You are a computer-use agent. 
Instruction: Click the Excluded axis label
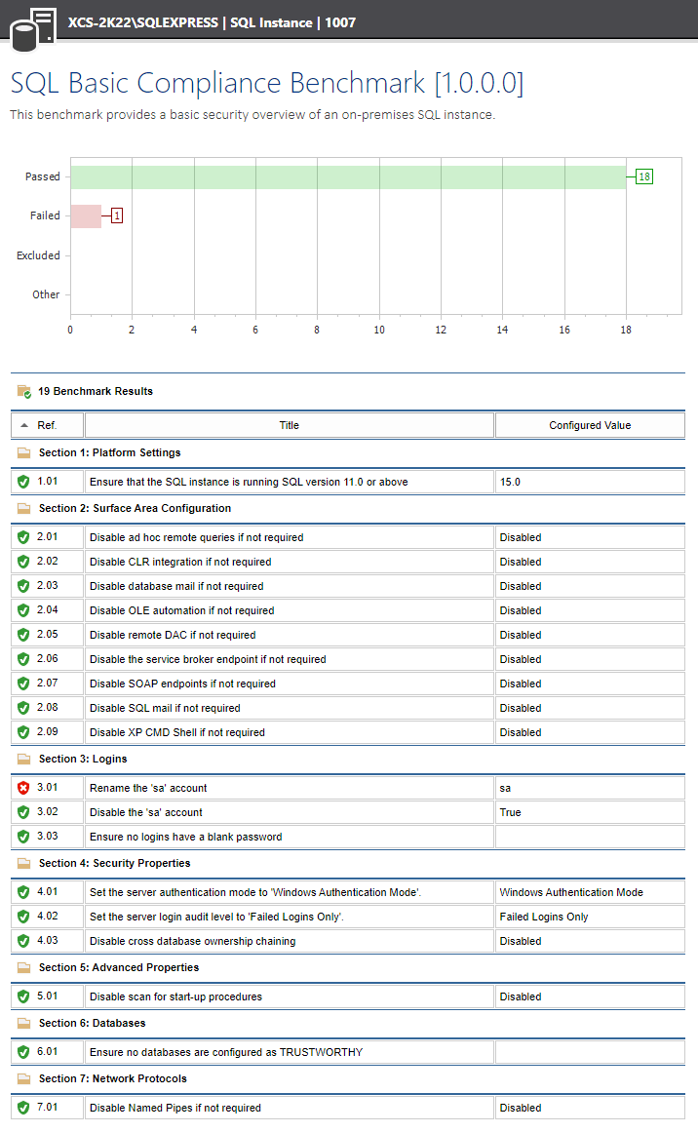tap(38, 255)
